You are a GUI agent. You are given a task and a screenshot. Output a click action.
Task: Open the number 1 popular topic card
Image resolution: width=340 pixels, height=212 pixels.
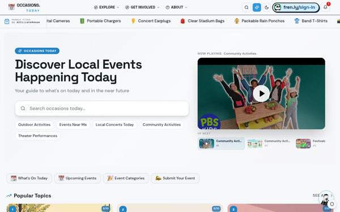59,208
